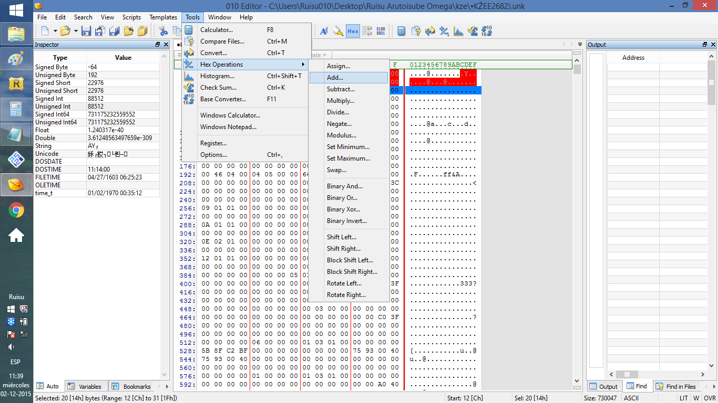The height and width of the screenshot is (403, 718).
Task: Select Add... in Hex Operations submenu
Action: click(x=348, y=78)
